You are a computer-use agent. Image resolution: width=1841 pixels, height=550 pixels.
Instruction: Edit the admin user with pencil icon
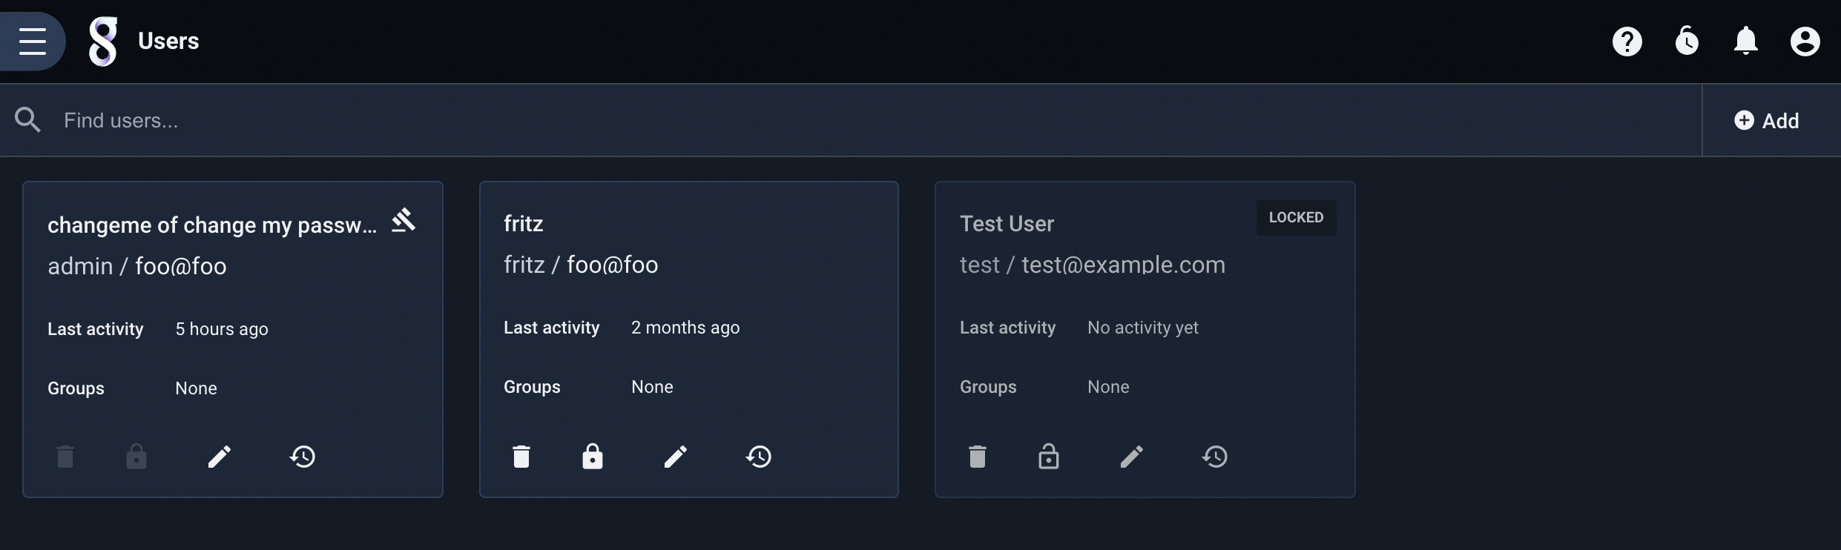[220, 457]
